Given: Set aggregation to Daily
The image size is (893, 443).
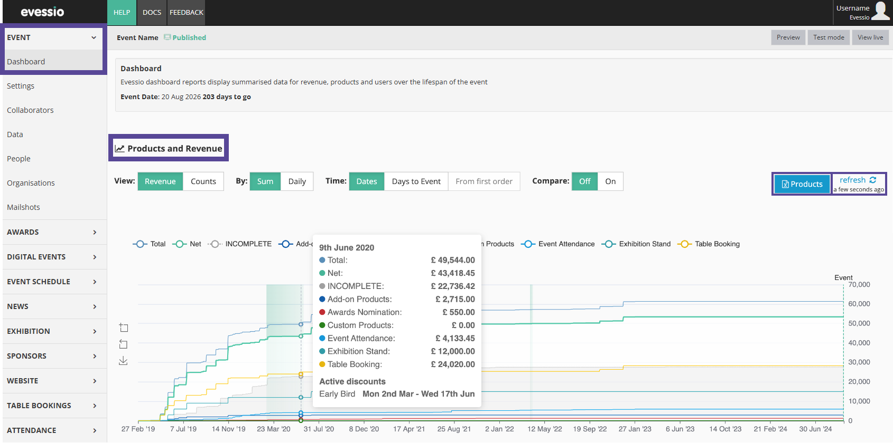Looking at the screenshot, I should (x=297, y=181).
